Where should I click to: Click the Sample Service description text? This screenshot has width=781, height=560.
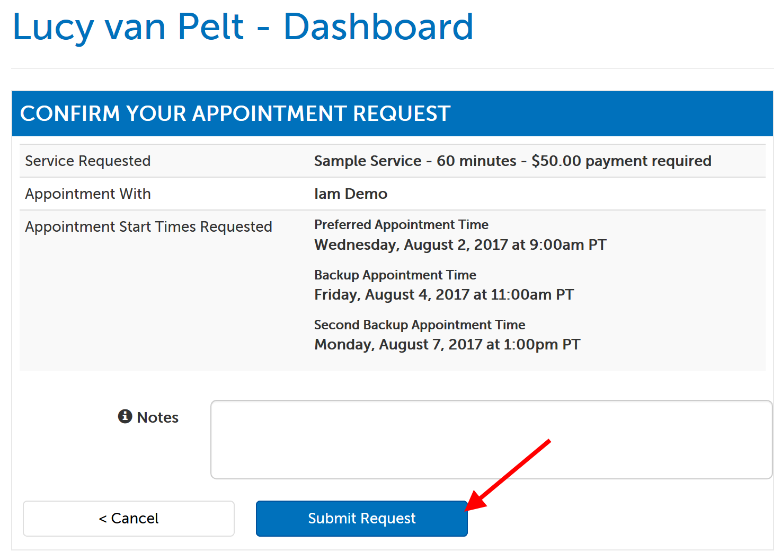click(368, 161)
